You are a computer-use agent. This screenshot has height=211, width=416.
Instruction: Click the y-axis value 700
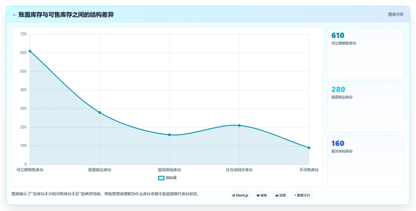(x=23, y=34)
